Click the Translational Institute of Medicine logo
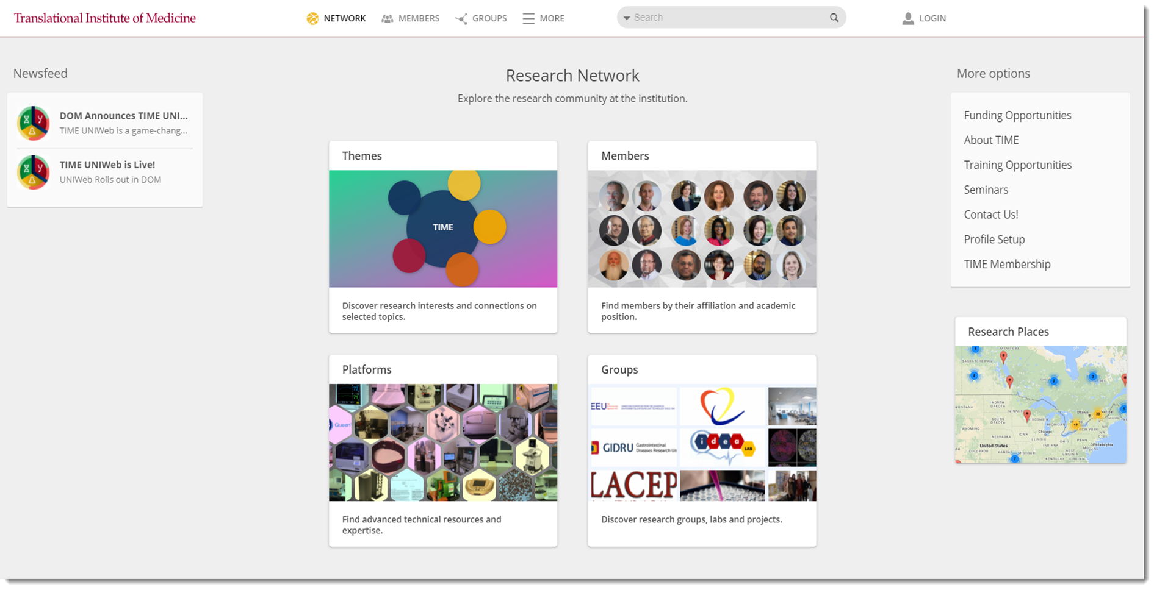Screen dimensions: 1154x590 pyautogui.click(x=105, y=18)
